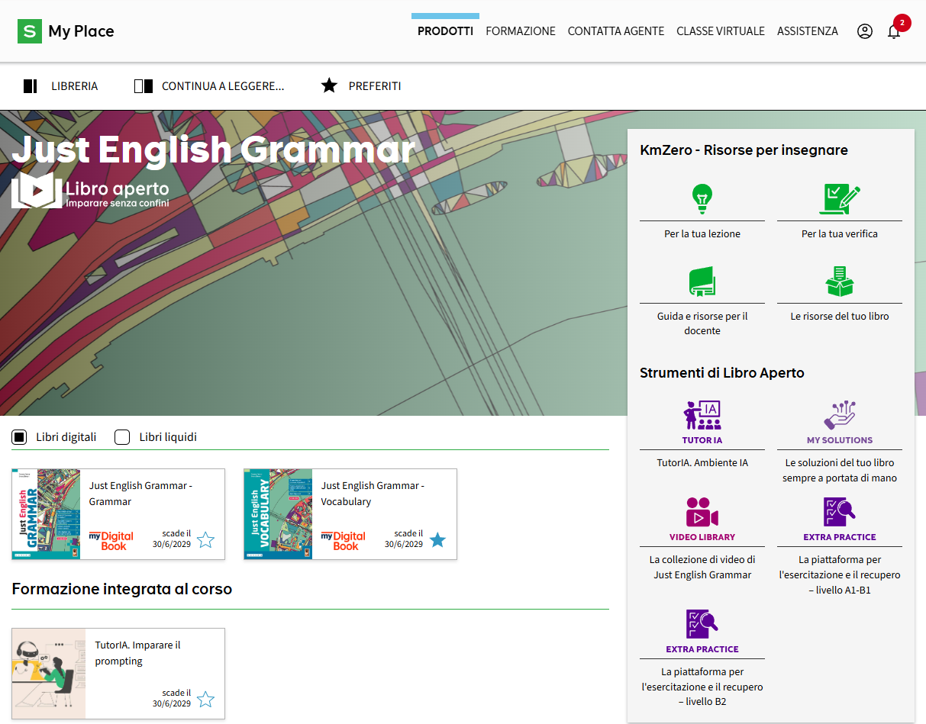
Task: Go to CLASSE VIRTUALE
Action: pyautogui.click(x=721, y=31)
